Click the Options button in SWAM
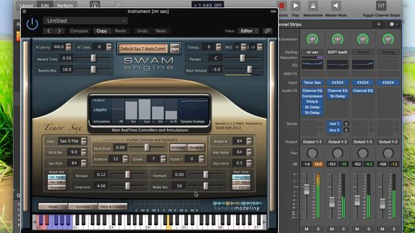The image size is (415, 233). pyautogui.click(x=83, y=206)
